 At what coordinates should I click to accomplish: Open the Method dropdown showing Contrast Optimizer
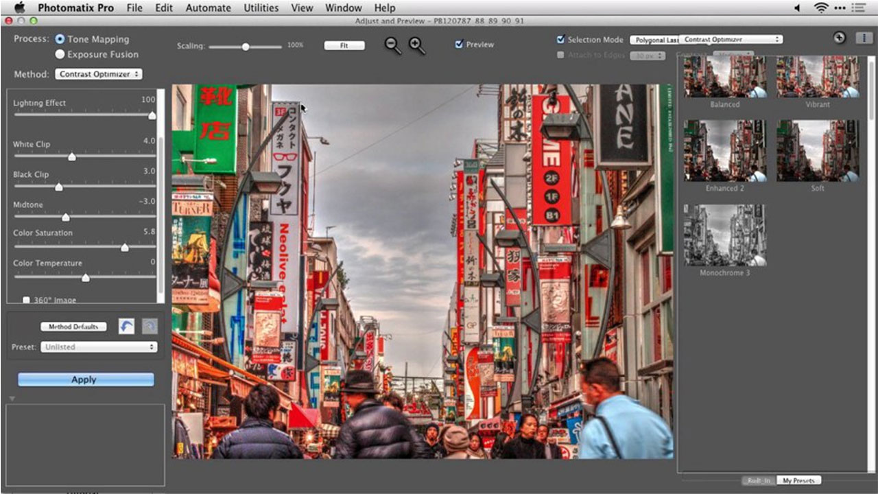pyautogui.click(x=98, y=73)
